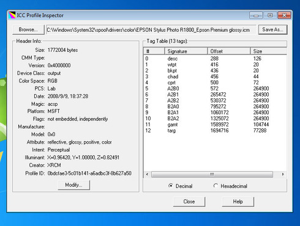
Task: Sort by the Signature column header
Action: tap(186, 51)
